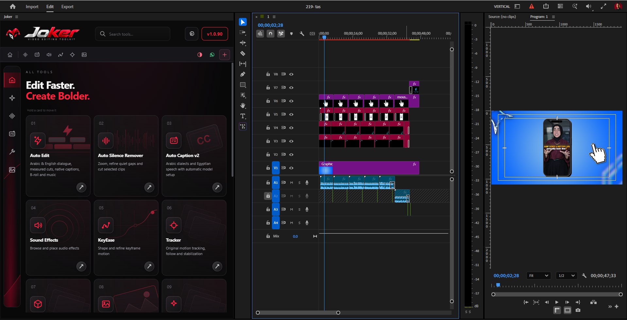
Task: Open timeline display settings wrench
Action: pyautogui.click(x=302, y=34)
